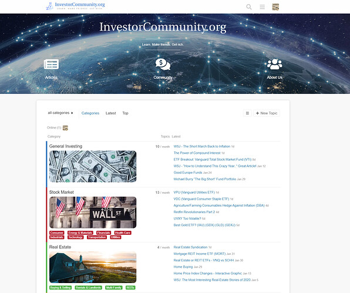
Task: Click the online user avatar icon
Action: pyautogui.click(x=65, y=128)
